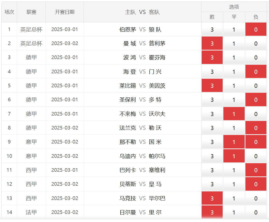Image resolution: width=269 pixels, height=222 pixels.
Task: Deselect 胜 (3) for 曼城 VS 普利茅
Action: click(x=212, y=43)
